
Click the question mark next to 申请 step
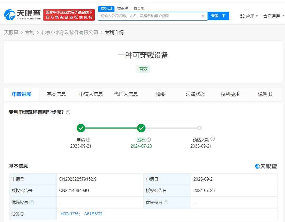88,140
